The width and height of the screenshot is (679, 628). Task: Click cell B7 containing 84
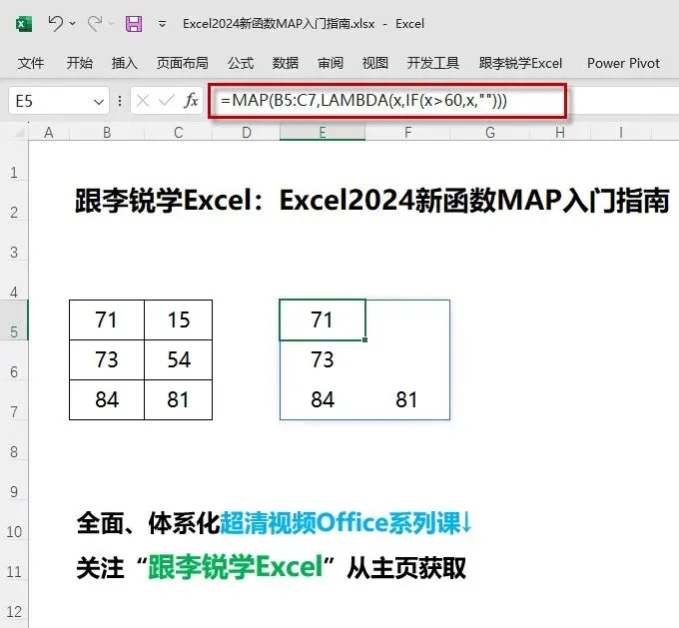[107, 399]
